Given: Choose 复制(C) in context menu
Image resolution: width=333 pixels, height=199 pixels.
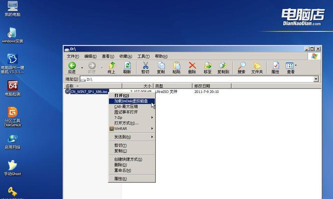Looking at the screenshot, I should (132, 151).
